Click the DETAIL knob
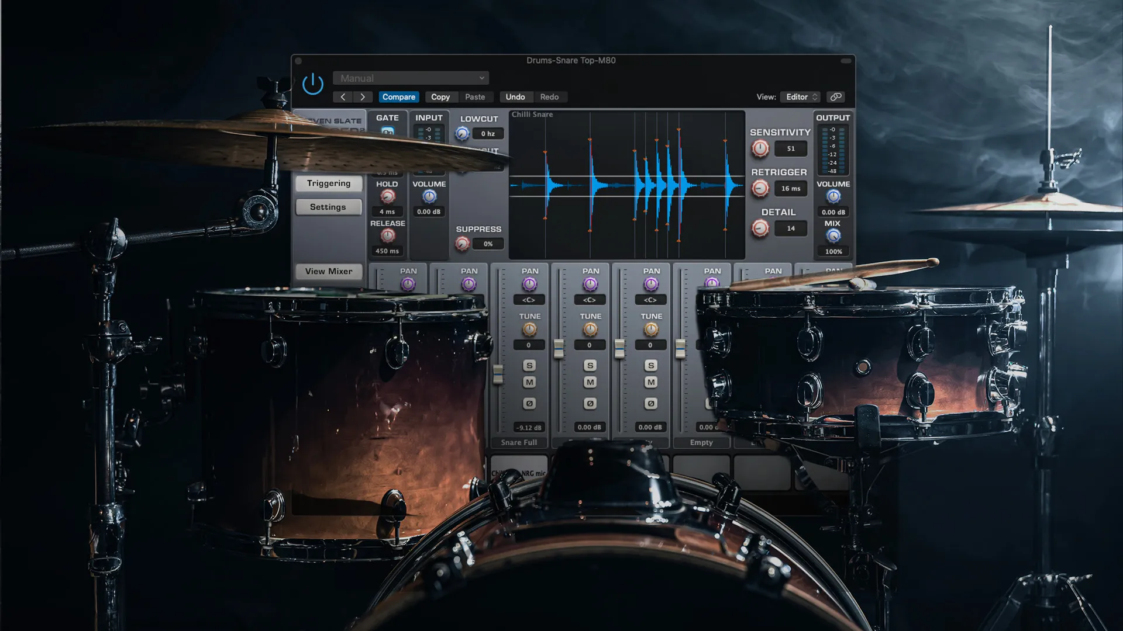Viewport: 1123px width, 631px height. point(760,228)
